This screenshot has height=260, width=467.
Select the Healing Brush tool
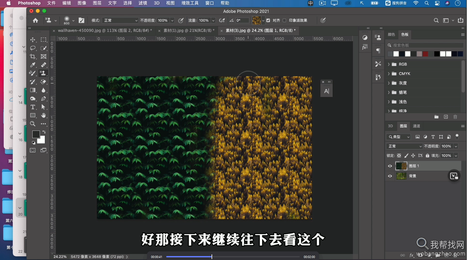pyautogui.click(x=43, y=65)
